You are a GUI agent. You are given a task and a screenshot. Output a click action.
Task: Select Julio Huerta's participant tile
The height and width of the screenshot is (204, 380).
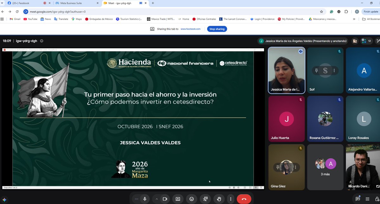(x=287, y=119)
